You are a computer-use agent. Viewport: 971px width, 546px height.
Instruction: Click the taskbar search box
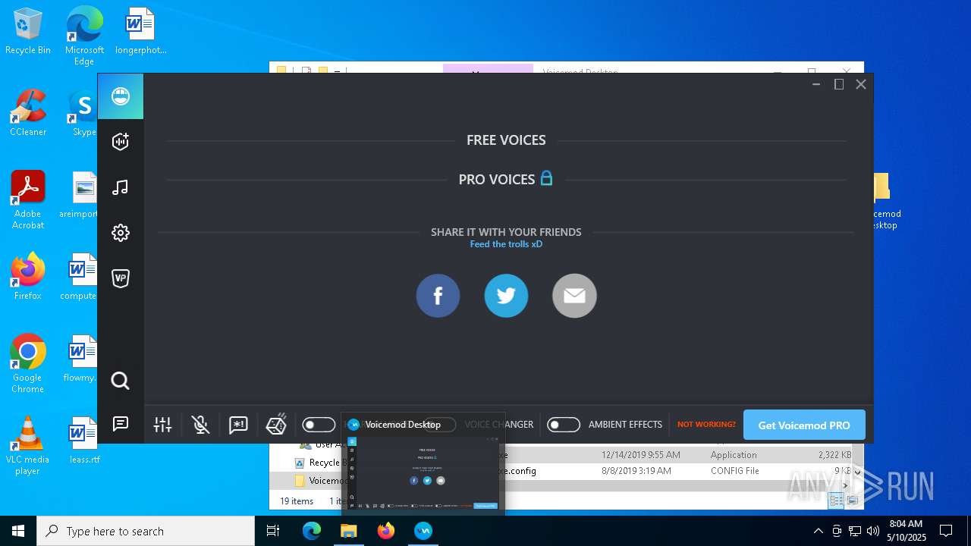pos(146,531)
